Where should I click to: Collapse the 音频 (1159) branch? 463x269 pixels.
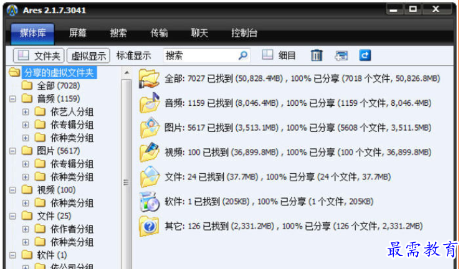tap(12, 99)
